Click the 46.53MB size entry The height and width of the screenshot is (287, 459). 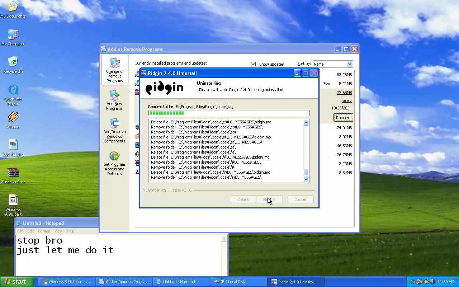344,146
